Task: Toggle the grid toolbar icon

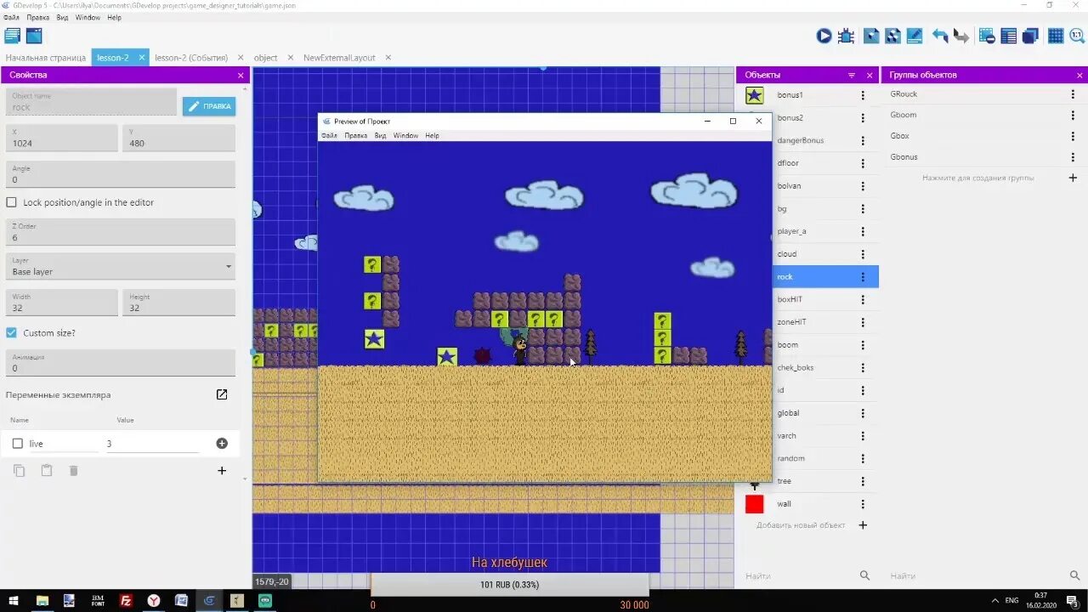Action: pos(1056,36)
